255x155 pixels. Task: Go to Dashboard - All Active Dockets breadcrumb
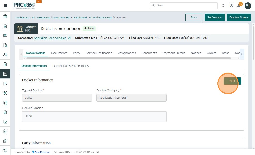click(92, 17)
